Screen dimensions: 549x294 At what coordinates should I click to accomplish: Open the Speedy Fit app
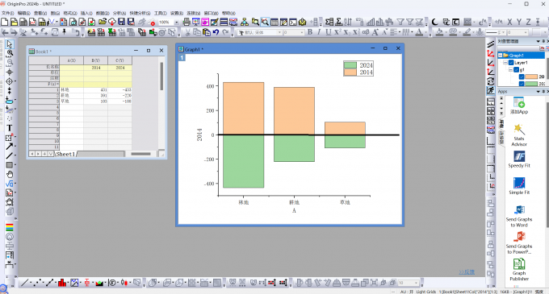coord(519,159)
